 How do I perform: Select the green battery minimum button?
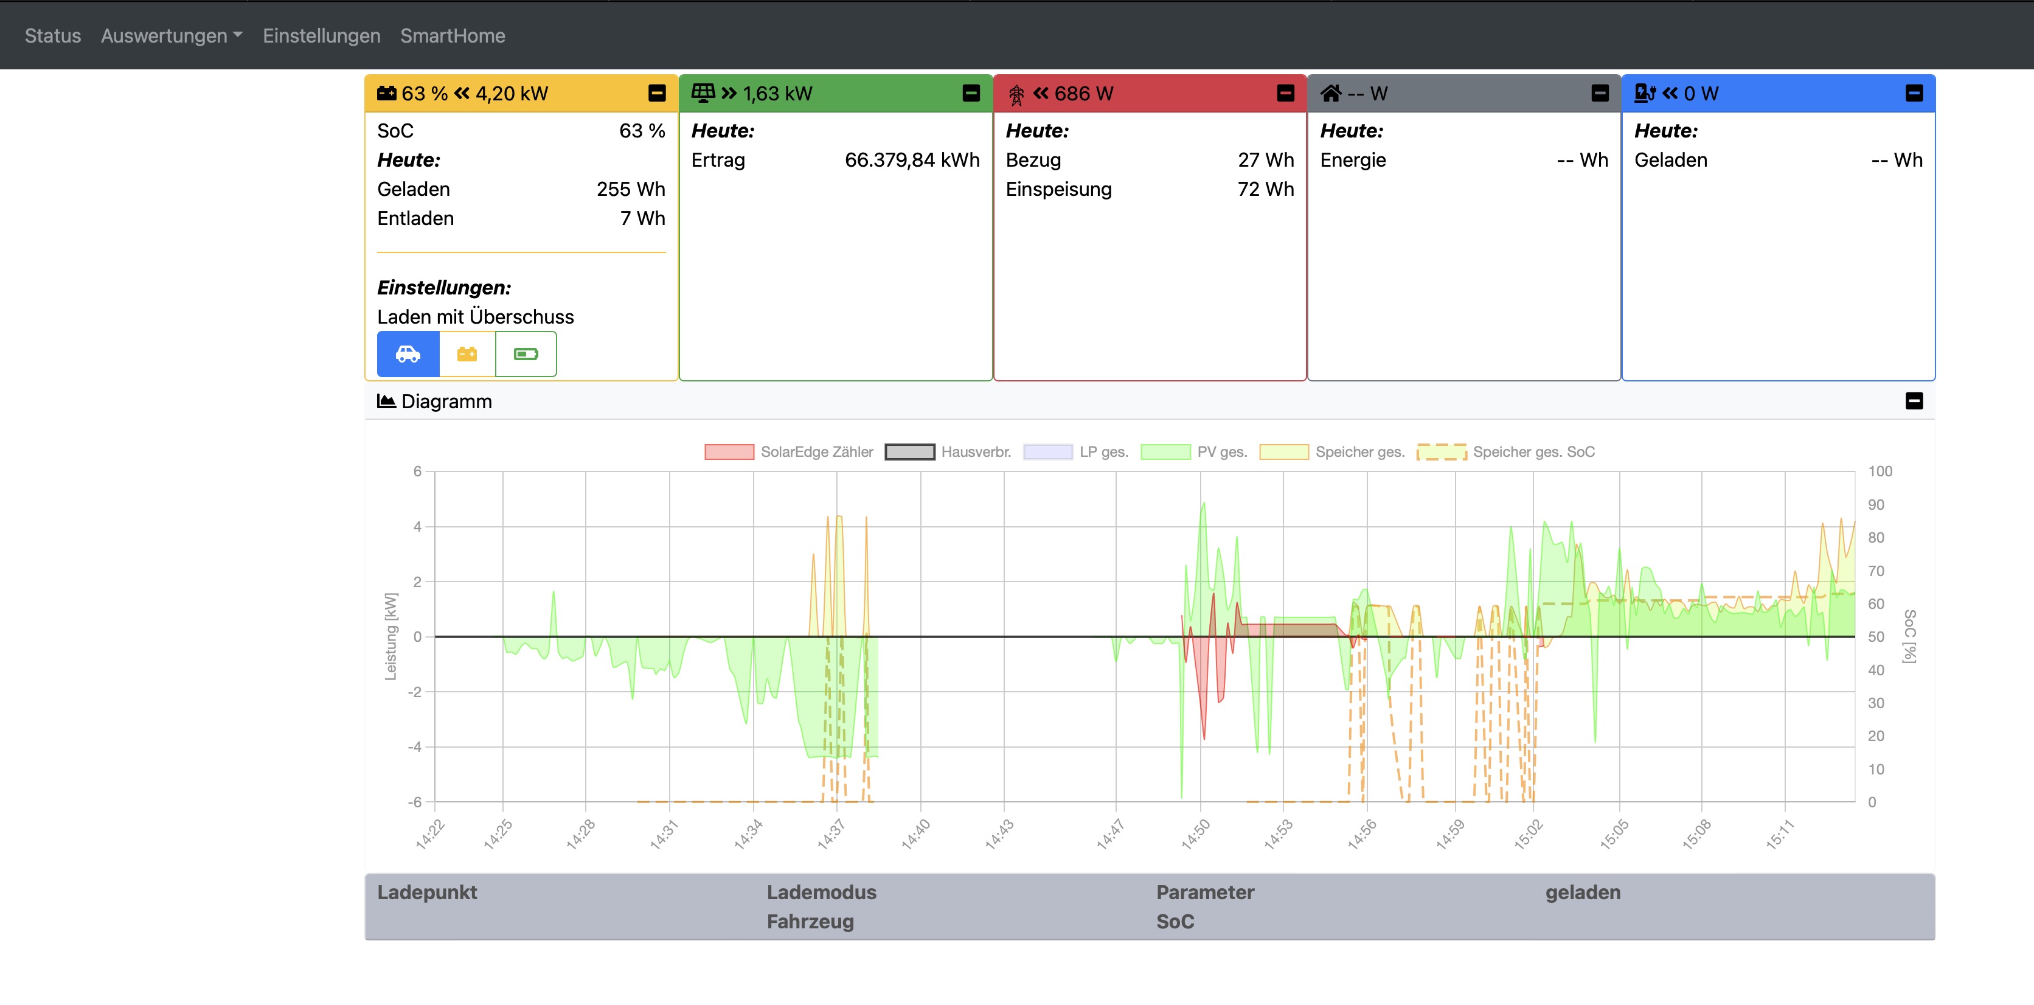click(526, 353)
